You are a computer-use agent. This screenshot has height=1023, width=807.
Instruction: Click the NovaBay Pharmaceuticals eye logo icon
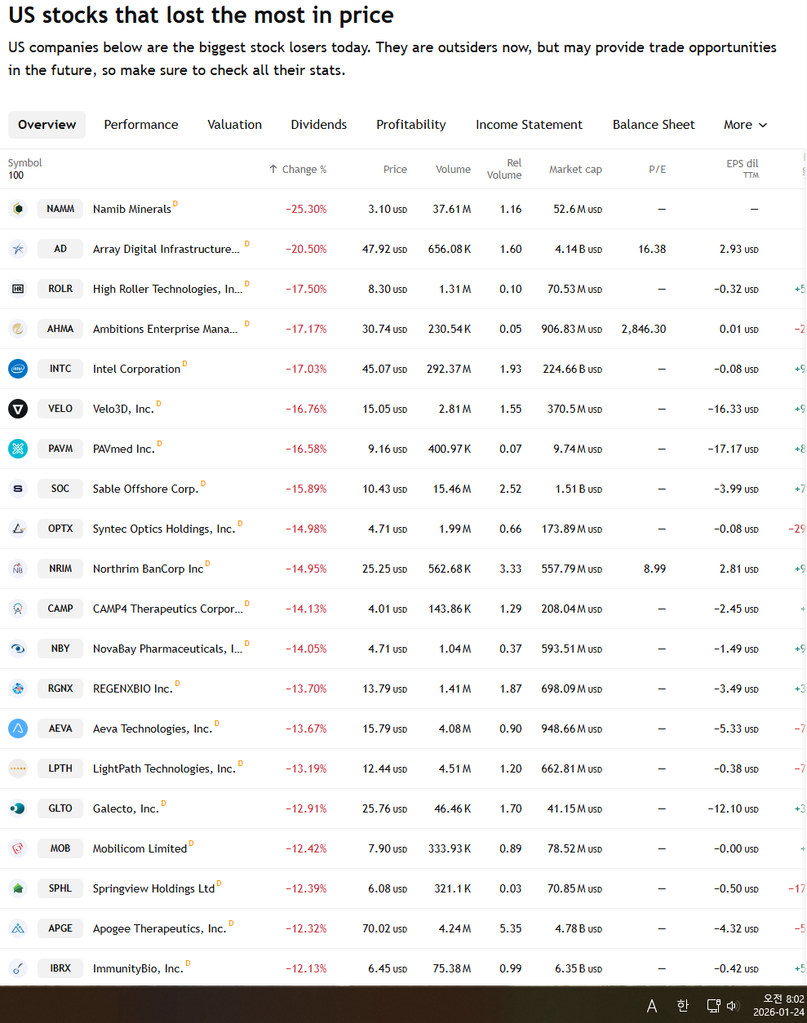pos(18,649)
